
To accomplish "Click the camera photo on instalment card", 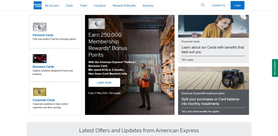I will point(213,78).
